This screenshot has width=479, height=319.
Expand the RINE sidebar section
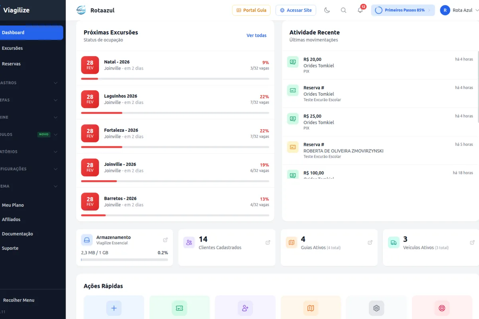tap(29, 117)
